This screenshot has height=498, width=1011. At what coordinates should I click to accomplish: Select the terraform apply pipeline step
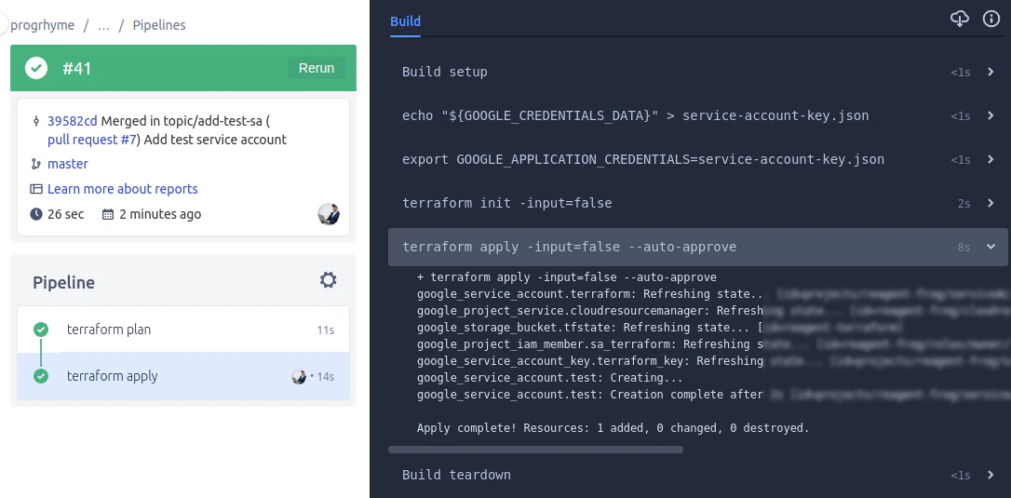click(x=183, y=376)
